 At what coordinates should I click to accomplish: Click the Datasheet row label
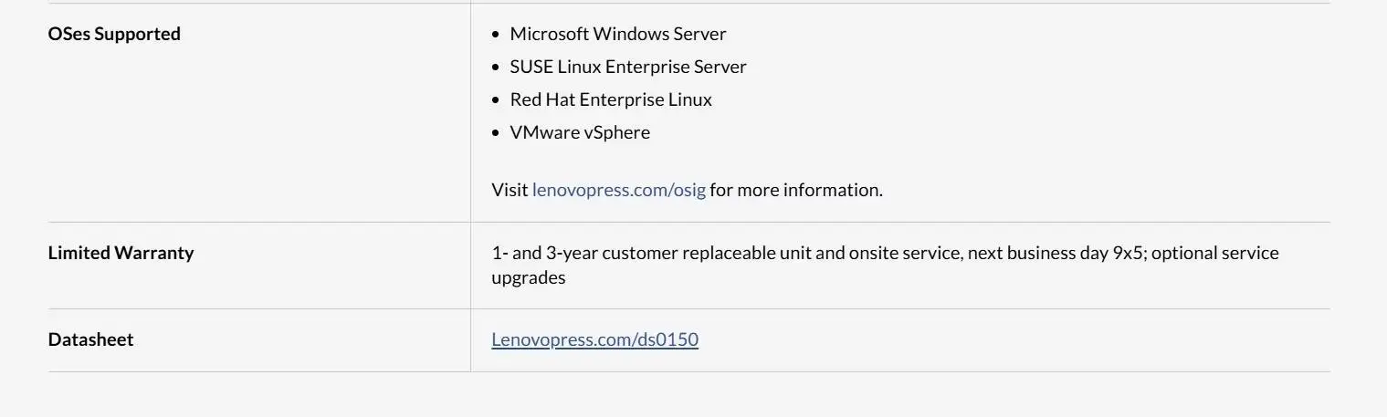pos(90,339)
